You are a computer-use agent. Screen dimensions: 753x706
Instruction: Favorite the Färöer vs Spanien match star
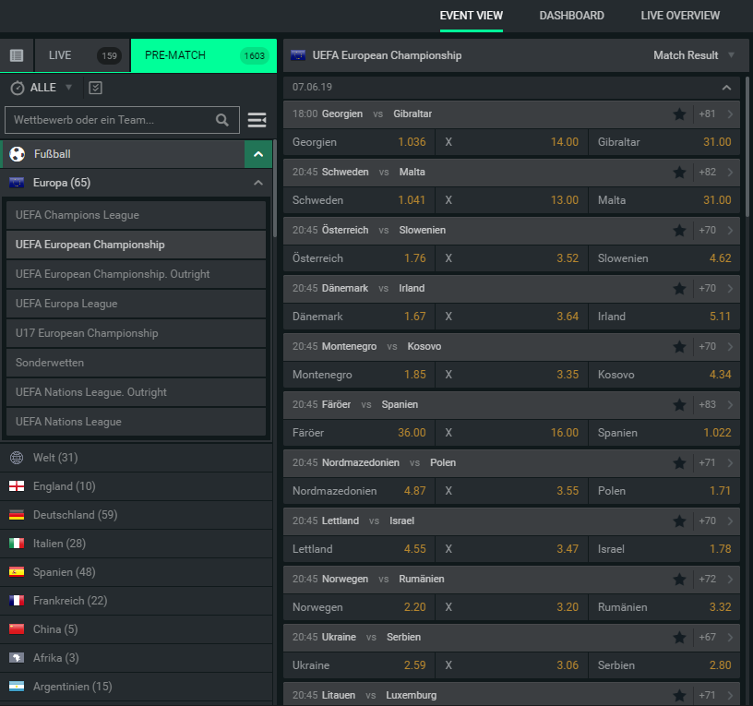679,405
